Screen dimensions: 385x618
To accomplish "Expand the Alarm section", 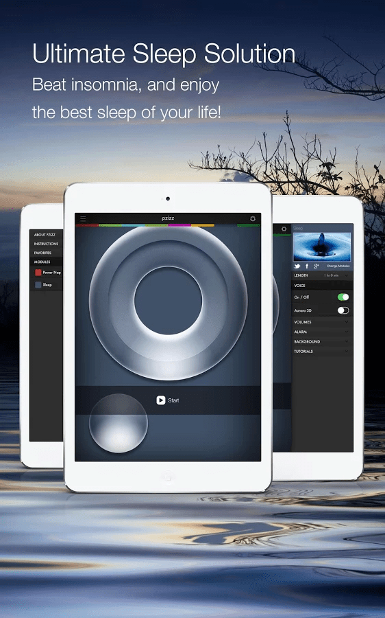I will click(x=322, y=332).
